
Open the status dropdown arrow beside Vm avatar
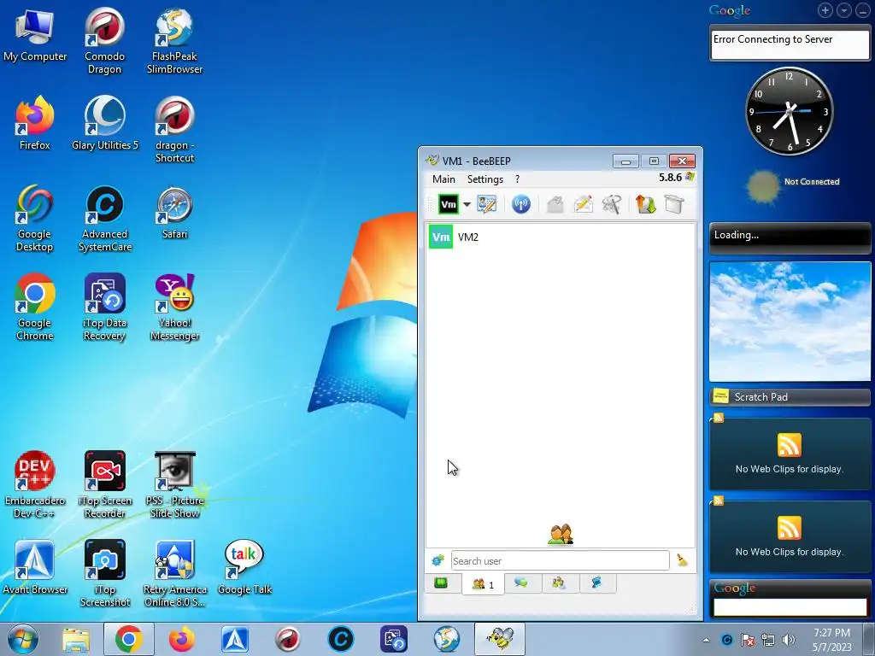[x=467, y=205]
